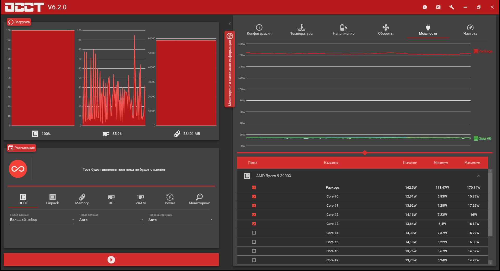The width and height of the screenshot is (500, 271).
Task: Take a screenshot with camera icon
Action: coord(438,7)
